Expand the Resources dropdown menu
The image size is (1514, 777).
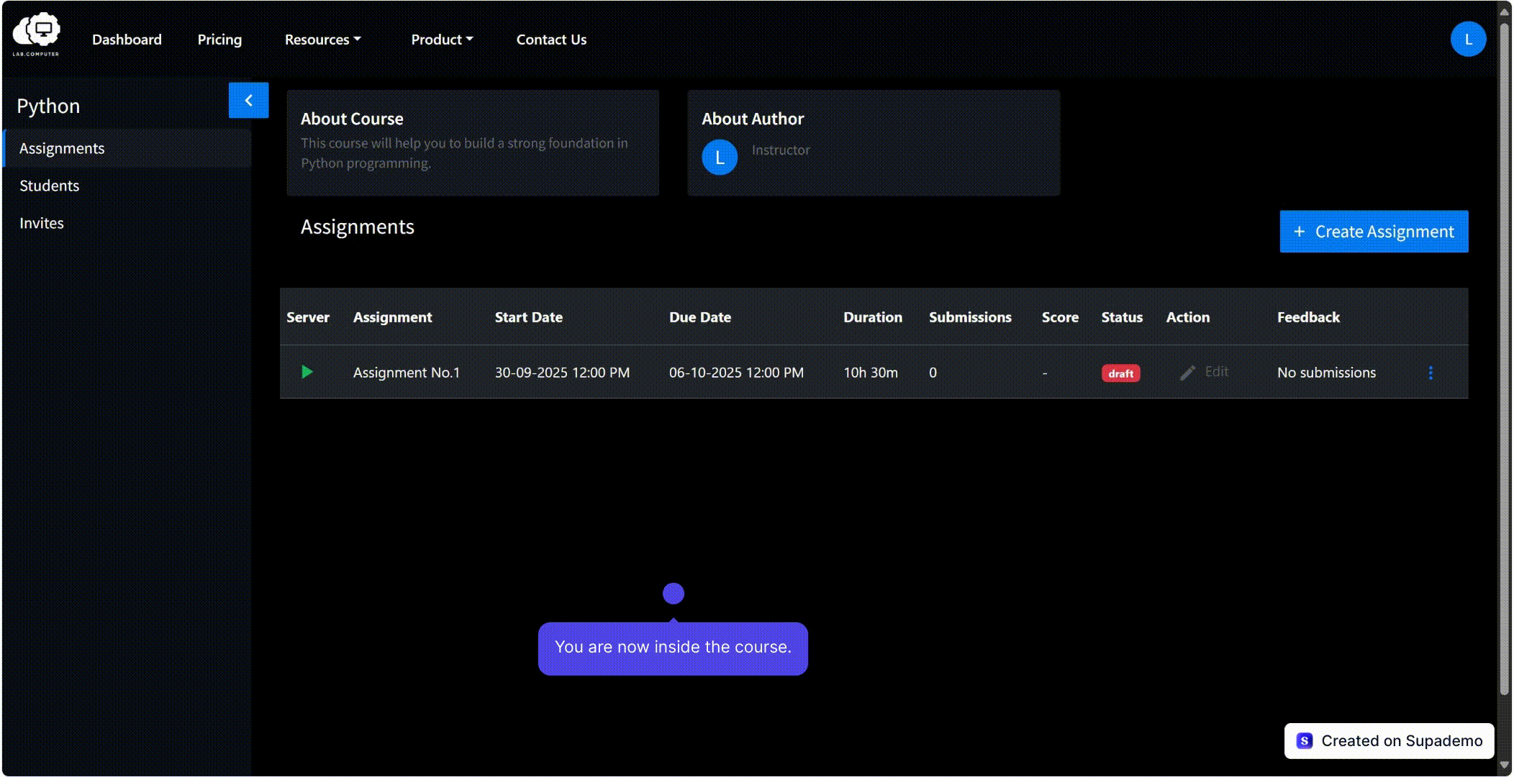pos(322,40)
